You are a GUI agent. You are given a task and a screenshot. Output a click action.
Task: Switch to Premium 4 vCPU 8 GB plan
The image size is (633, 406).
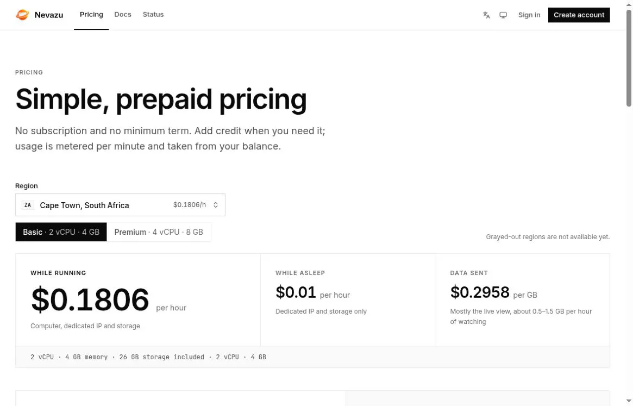[x=159, y=232]
